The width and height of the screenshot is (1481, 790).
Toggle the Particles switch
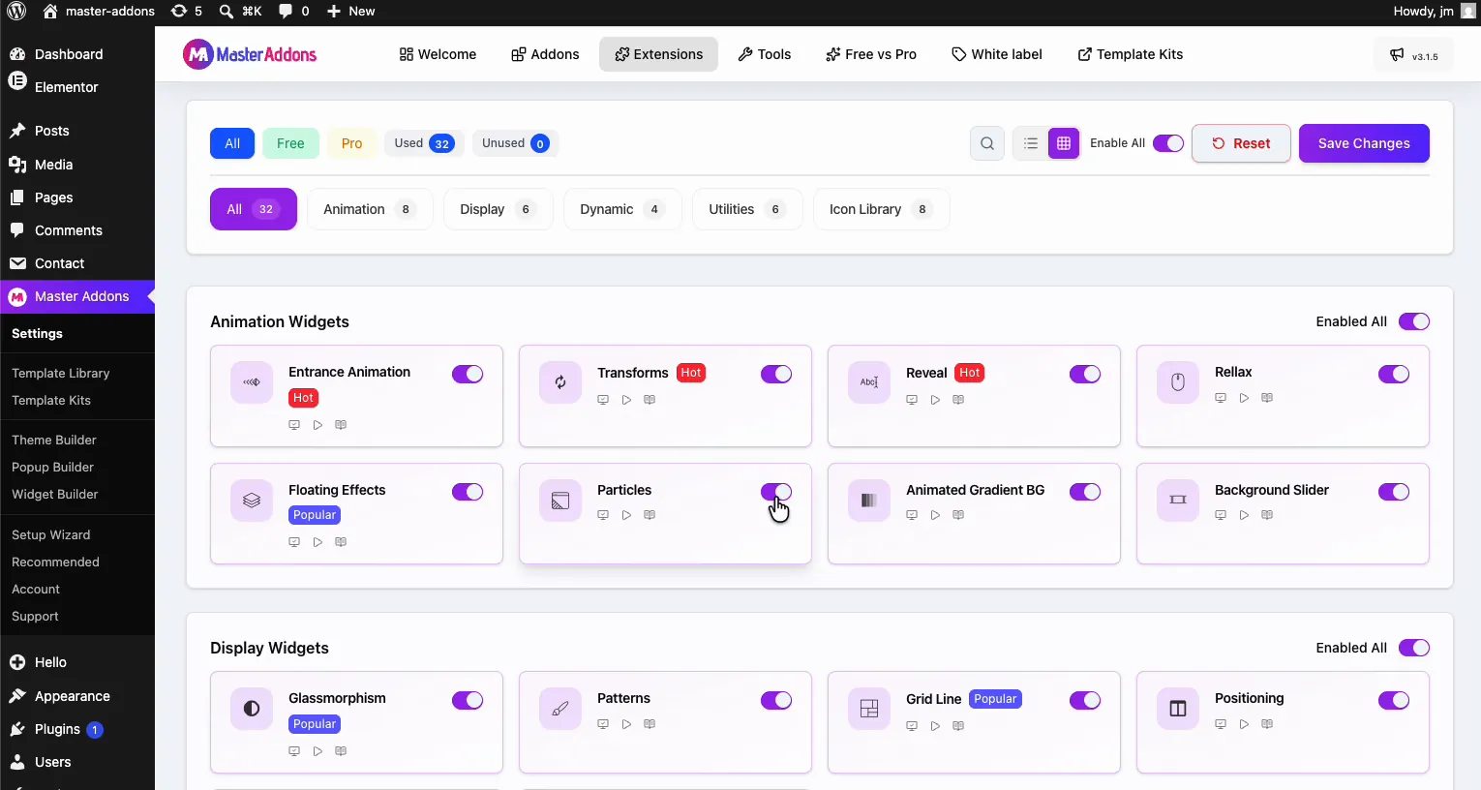point(776,492)
